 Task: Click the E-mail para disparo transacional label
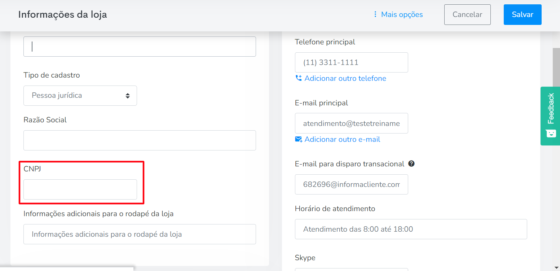tap(349, 164)
